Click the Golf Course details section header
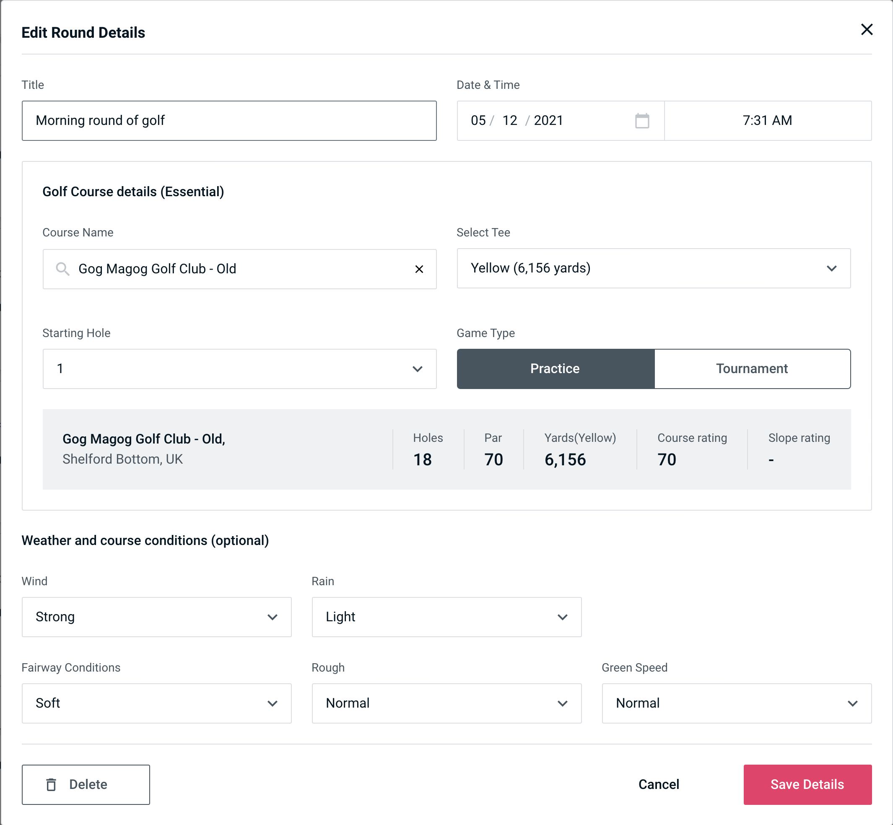The height and width of the screenshot is (825, 893). [x=133, y=190]
